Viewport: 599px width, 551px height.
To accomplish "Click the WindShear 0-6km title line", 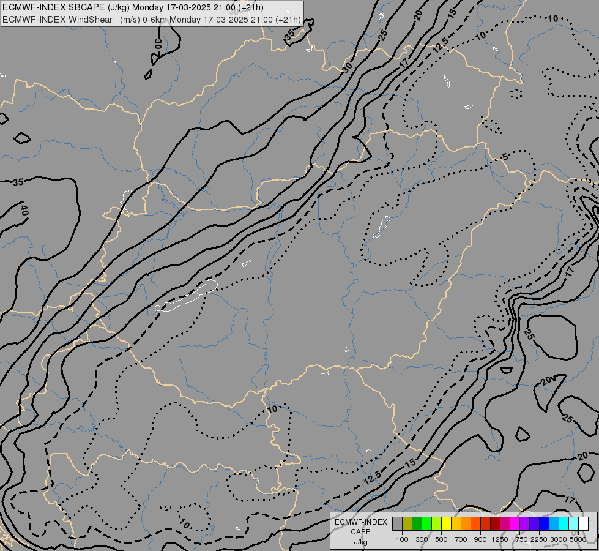I will (x=151, y=20).
